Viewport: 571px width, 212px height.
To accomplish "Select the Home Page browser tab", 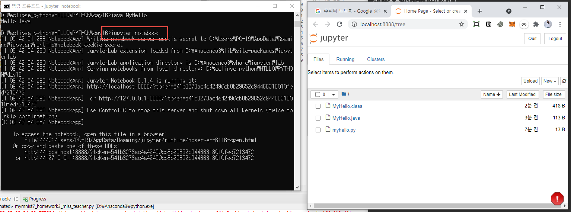I will coord(431,11).
